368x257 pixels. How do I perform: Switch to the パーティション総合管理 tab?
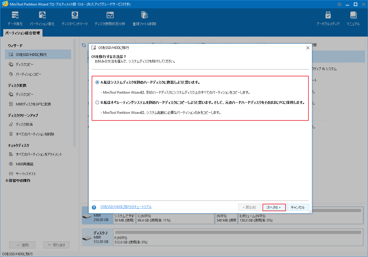(x=22, y=33)
